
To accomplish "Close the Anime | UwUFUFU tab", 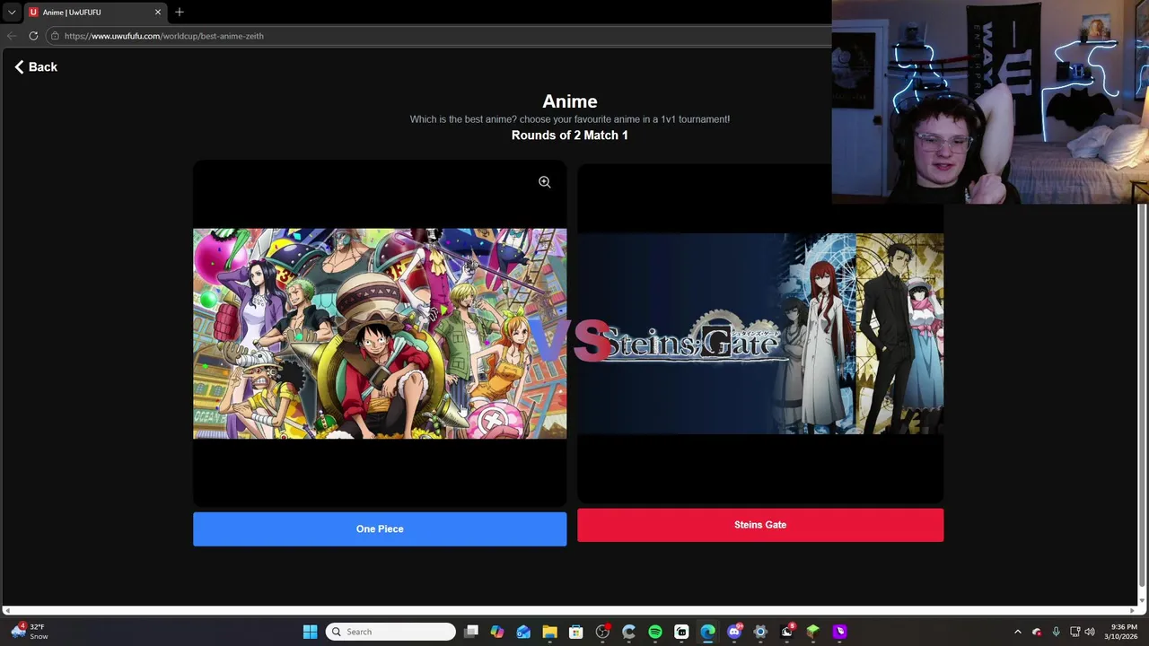I will 158,12.
